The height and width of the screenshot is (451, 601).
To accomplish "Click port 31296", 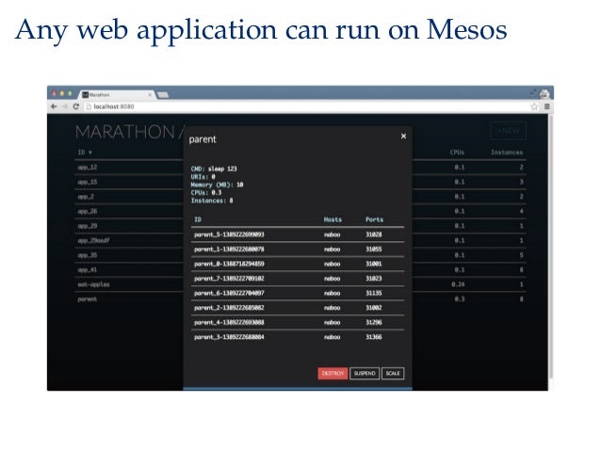I will pos(374,322).
